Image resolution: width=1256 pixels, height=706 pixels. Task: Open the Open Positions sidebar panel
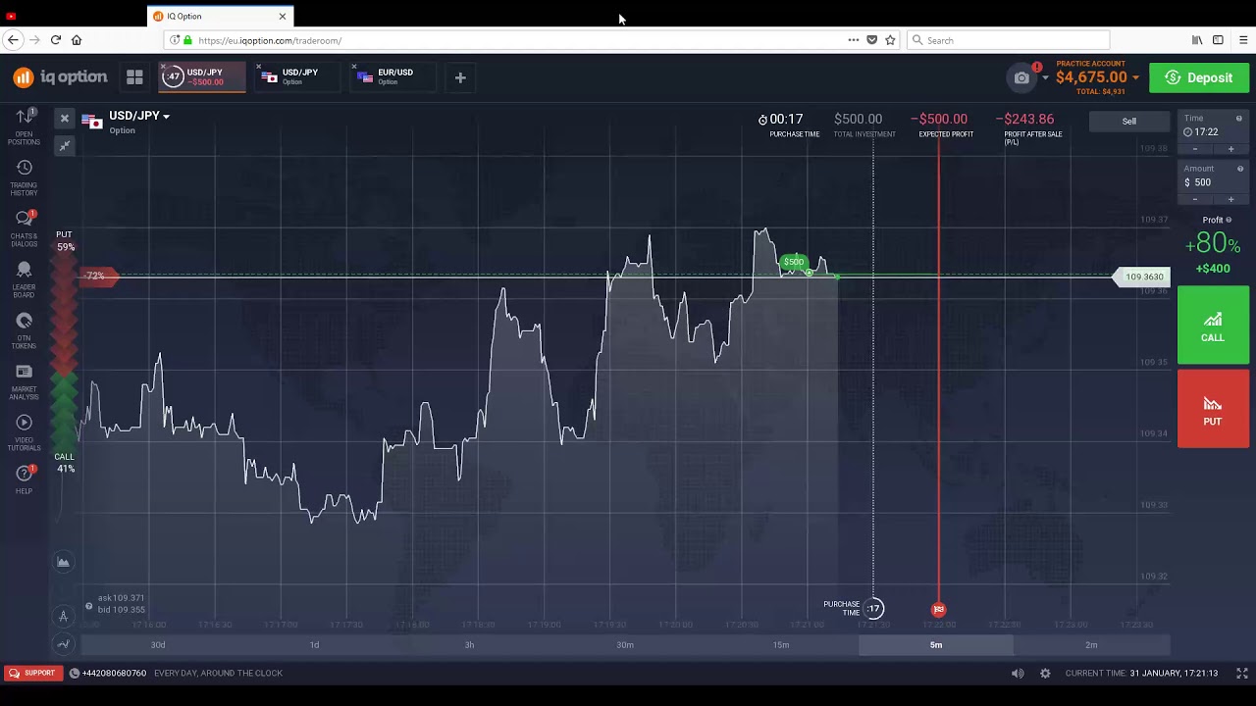click(x=24, y=126)
